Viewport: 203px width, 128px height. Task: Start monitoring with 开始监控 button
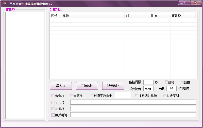coord(87,86)
